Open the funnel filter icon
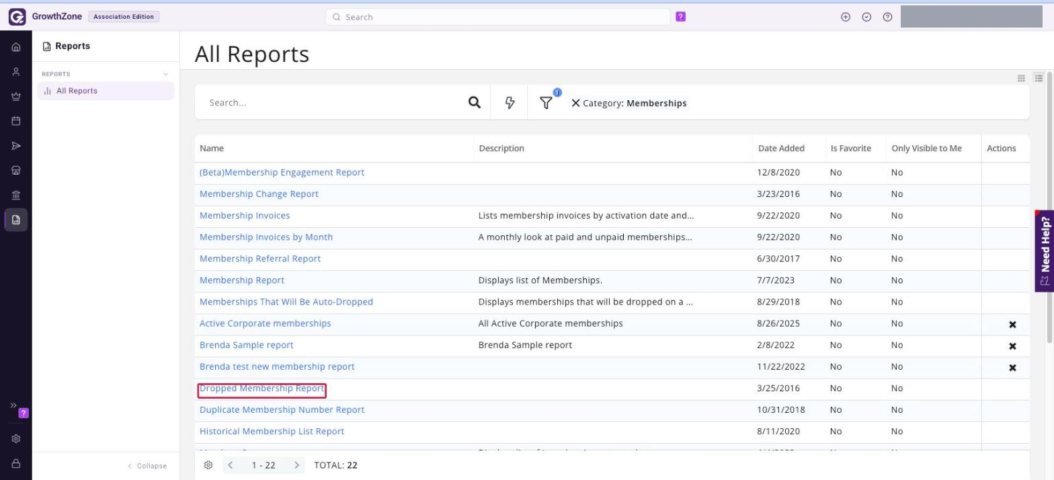 point(546,103)
